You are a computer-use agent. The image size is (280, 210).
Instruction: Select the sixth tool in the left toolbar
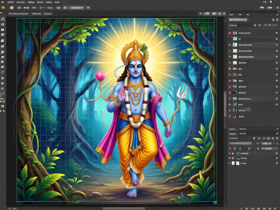[x=3, y=46]
